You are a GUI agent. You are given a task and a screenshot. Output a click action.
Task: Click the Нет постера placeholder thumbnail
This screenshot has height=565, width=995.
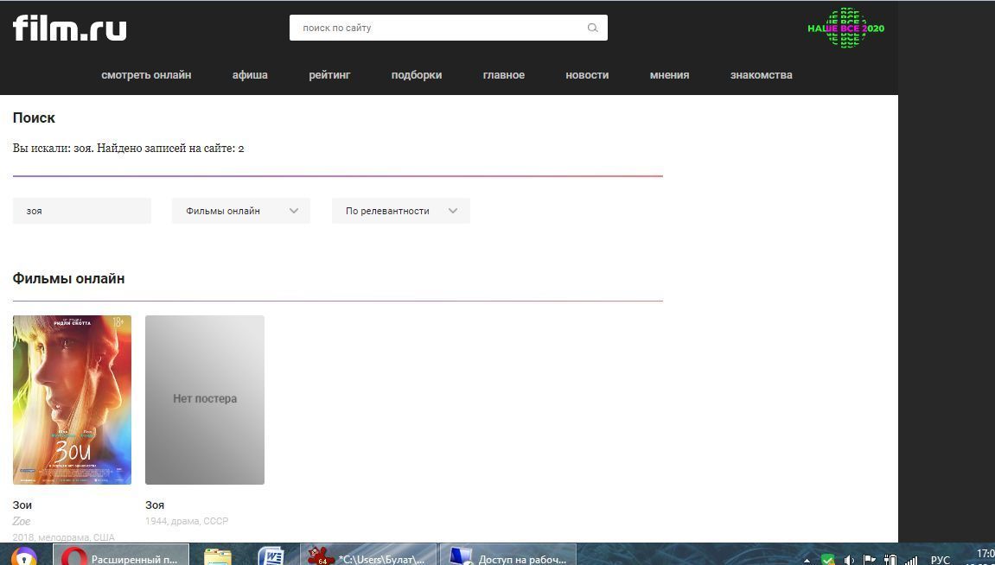205,399
